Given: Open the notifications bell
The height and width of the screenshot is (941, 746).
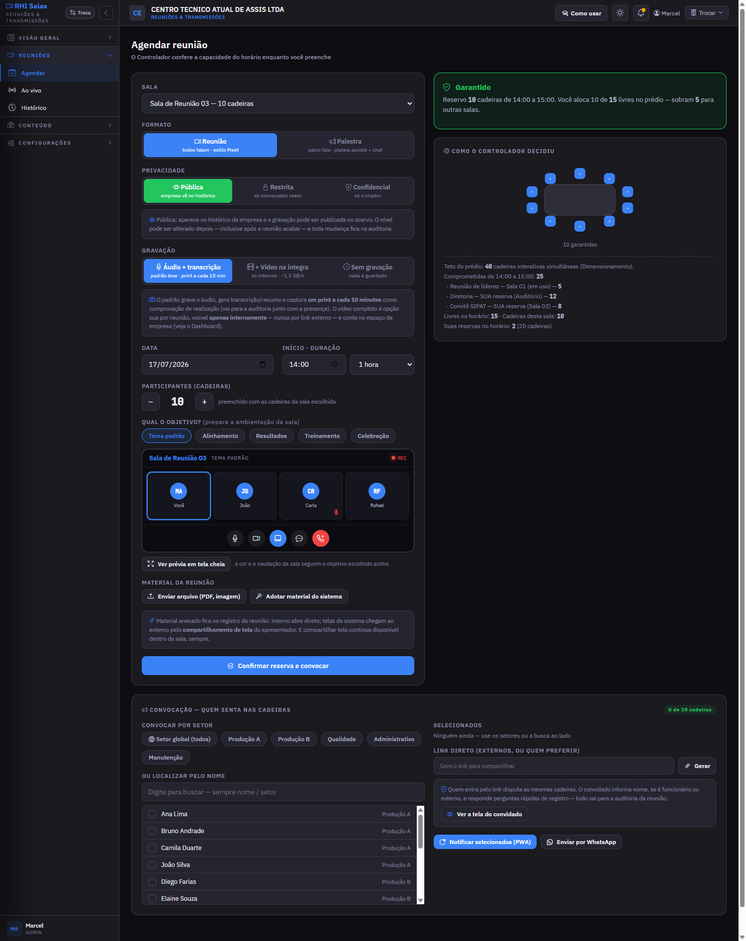Looking at the screenshot, I should tap(641, 13).
